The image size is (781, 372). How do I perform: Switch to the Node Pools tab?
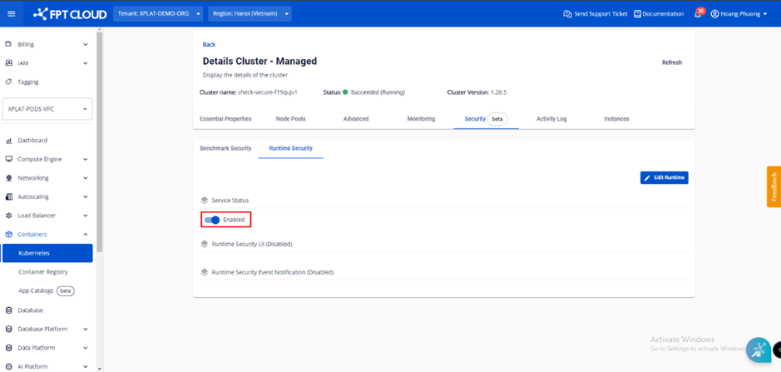(290, 119)
